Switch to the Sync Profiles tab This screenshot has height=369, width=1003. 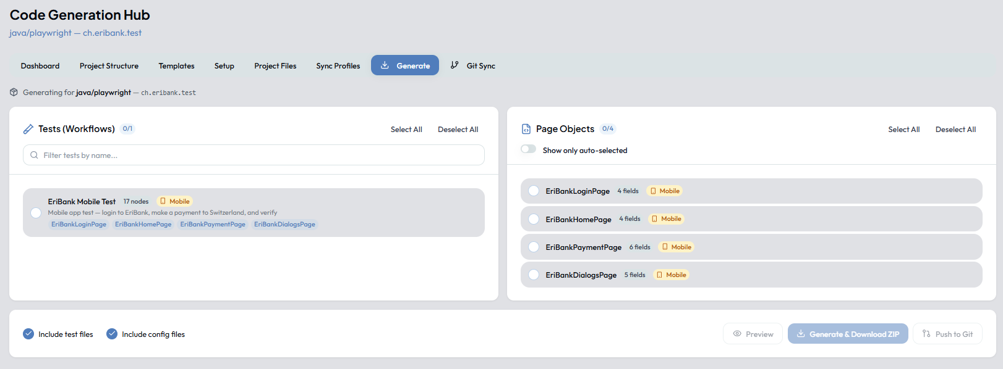[x=338, y=65]
